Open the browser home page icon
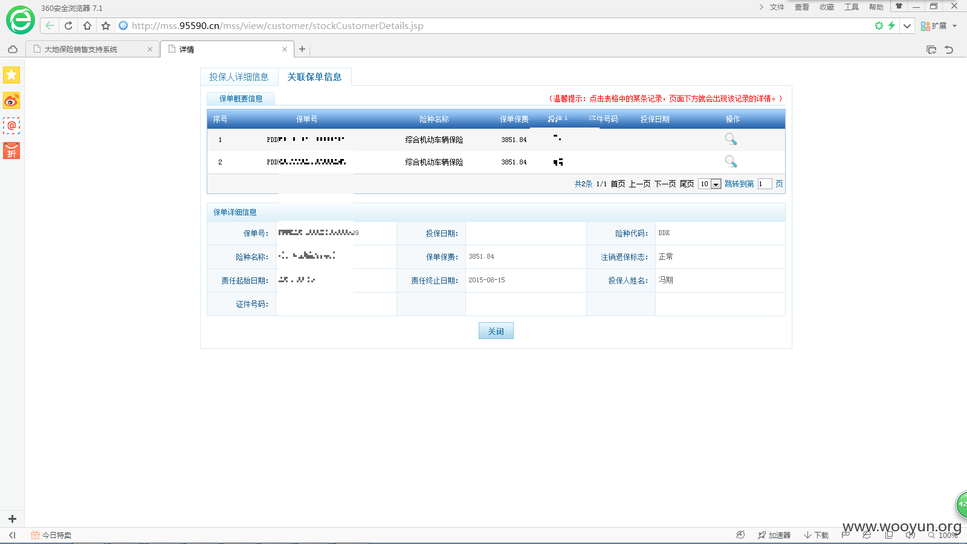Screen dimensions: 967x544 point(87,25)
